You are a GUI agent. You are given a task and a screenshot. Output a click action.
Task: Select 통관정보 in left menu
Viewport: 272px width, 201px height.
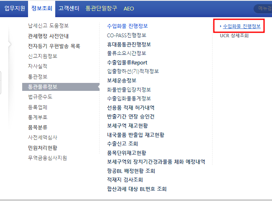38,77
